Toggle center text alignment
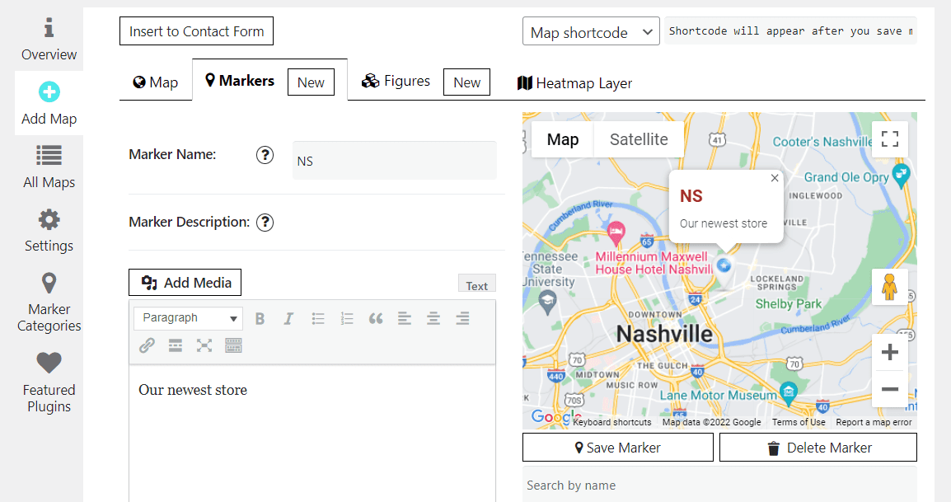Viewport: 951px width, 502px height. tap(433, 317)
